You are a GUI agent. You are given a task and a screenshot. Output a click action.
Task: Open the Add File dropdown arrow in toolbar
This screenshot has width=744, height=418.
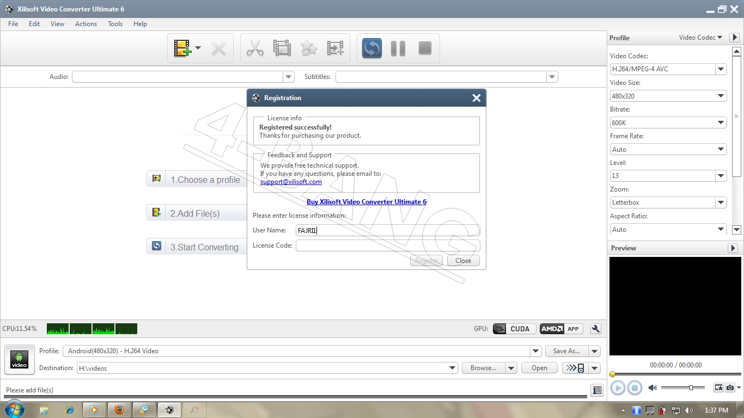pyautogui.click(x=198, y=48)
